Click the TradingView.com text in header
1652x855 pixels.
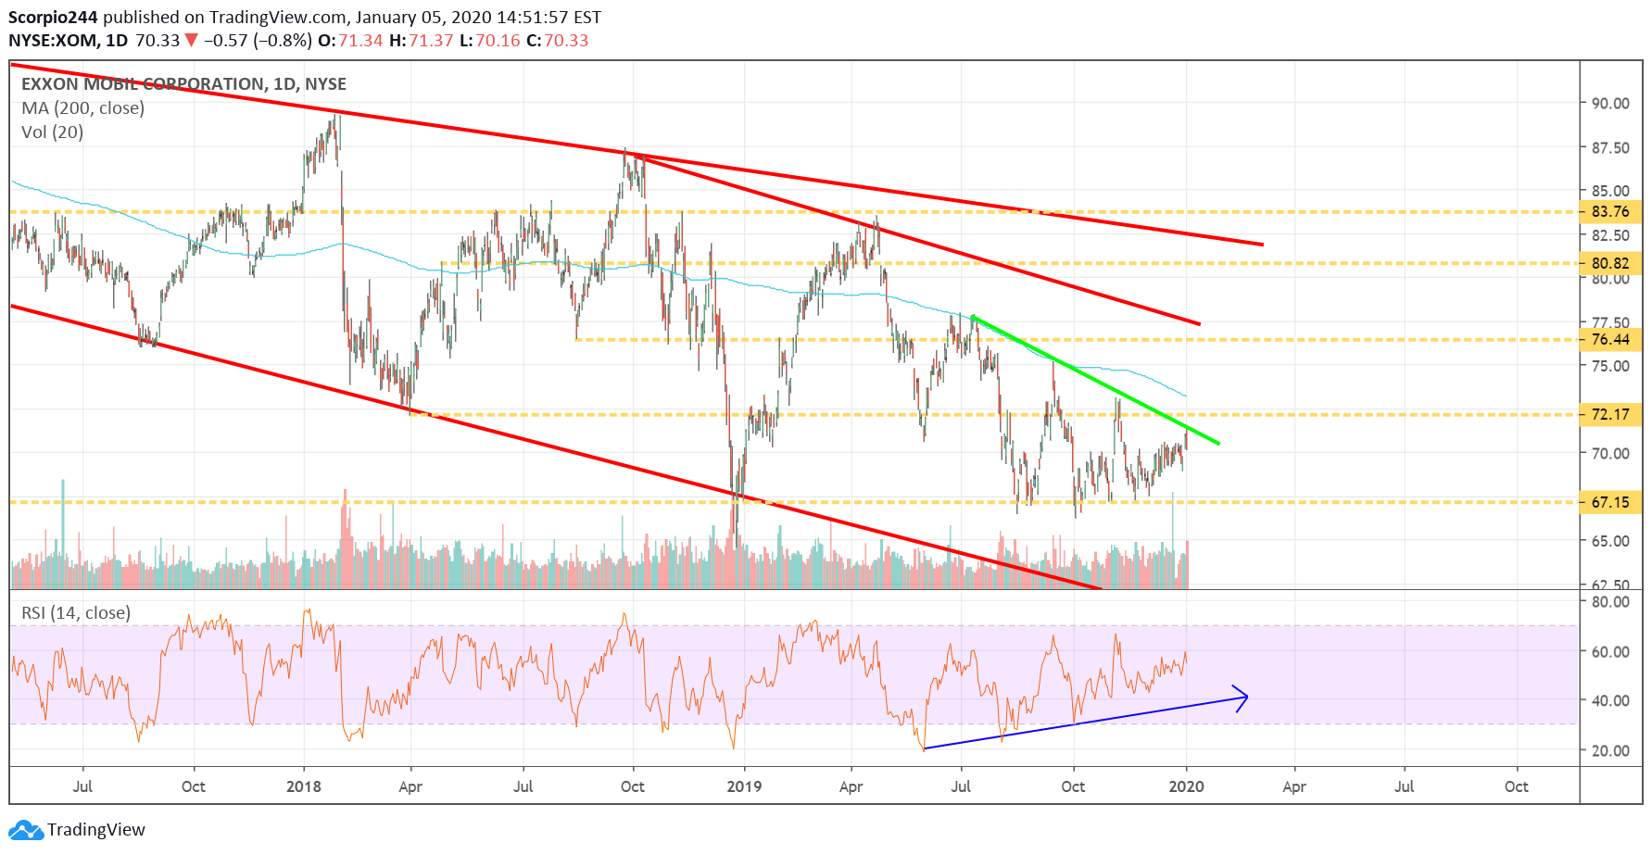pyautogui.click(x=278, y=18)
